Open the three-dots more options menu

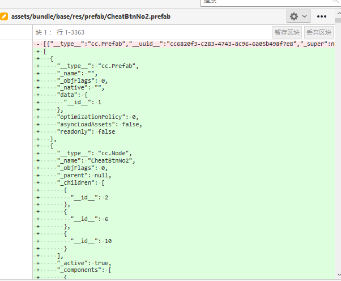pos(321,16)
